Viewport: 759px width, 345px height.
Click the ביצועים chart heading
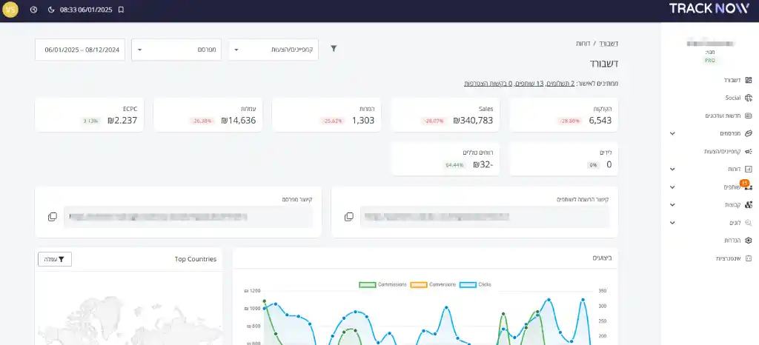[x=602, y=258]
